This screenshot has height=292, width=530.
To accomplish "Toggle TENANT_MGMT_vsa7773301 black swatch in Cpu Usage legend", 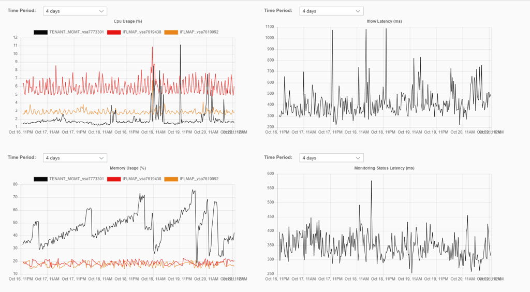I will coord(40,32).
